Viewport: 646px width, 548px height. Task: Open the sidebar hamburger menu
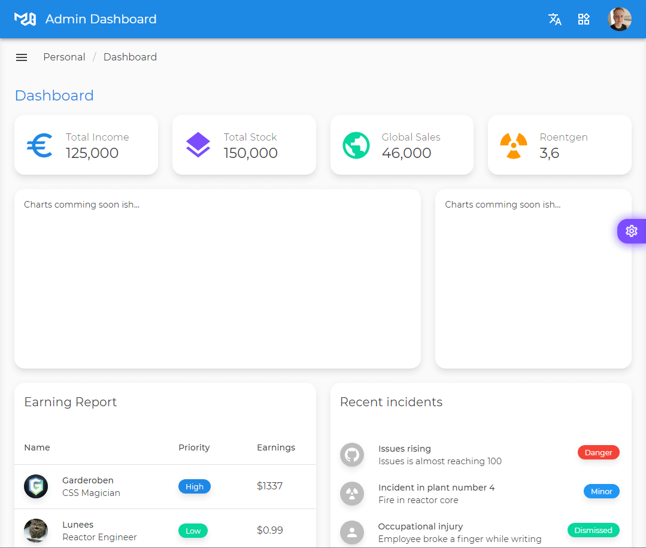tap(22, 57)
